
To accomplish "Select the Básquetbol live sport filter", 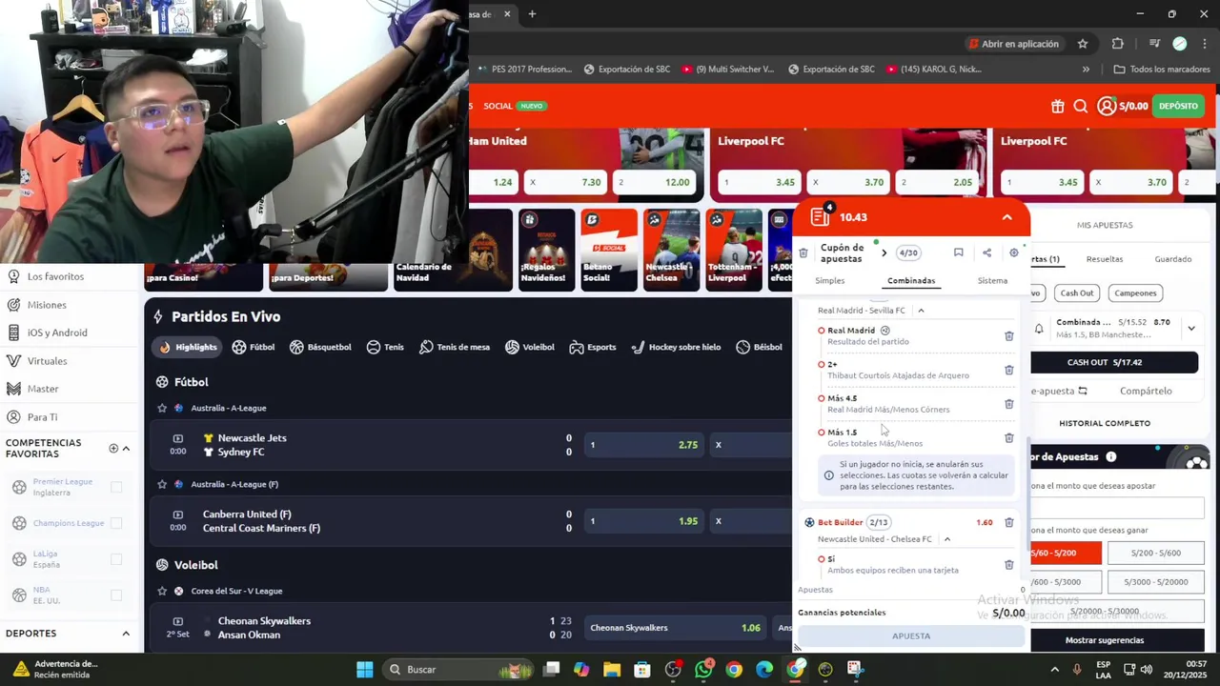I will click(x=319, y=348).
